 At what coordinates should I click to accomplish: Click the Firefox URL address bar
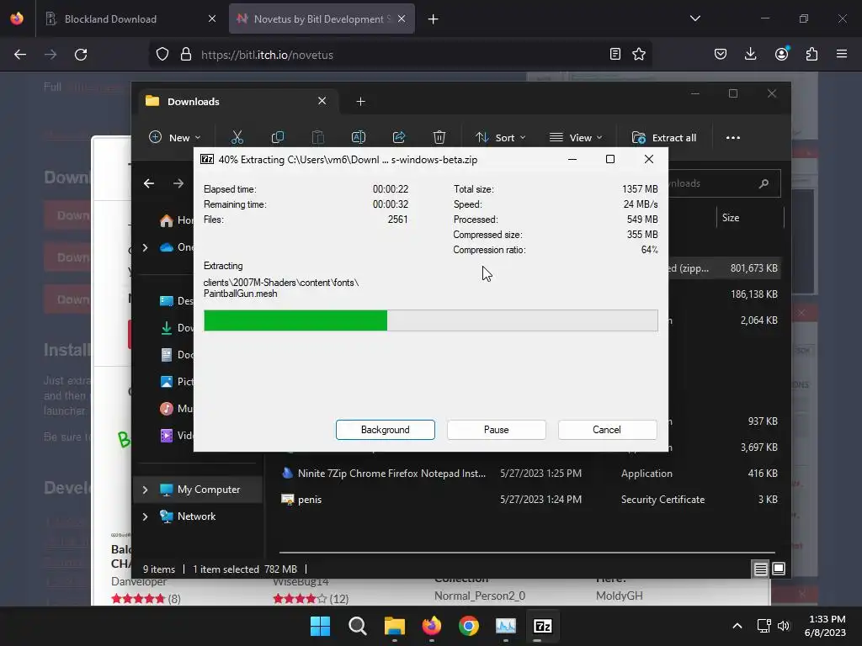(x=402, y=55)
